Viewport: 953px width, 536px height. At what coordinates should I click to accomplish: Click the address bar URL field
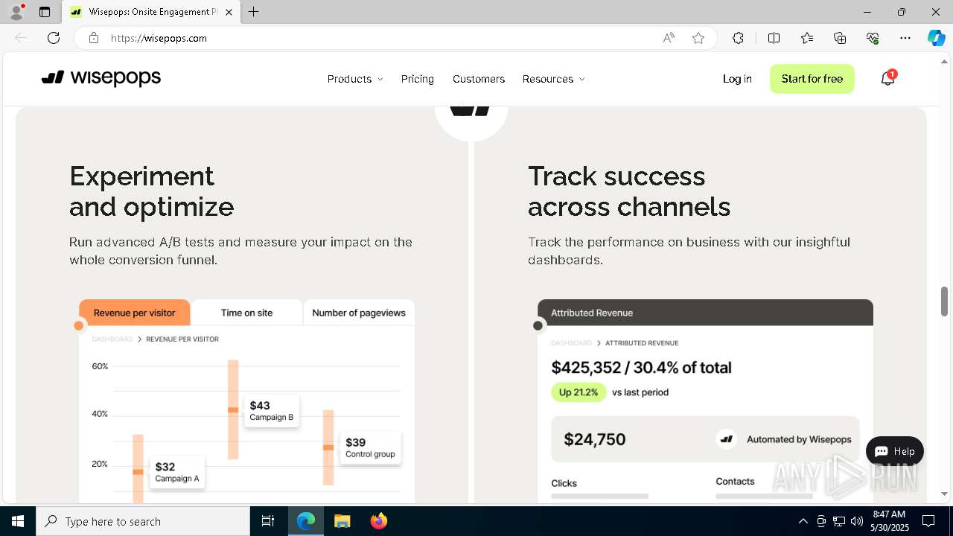click(372, 38)
